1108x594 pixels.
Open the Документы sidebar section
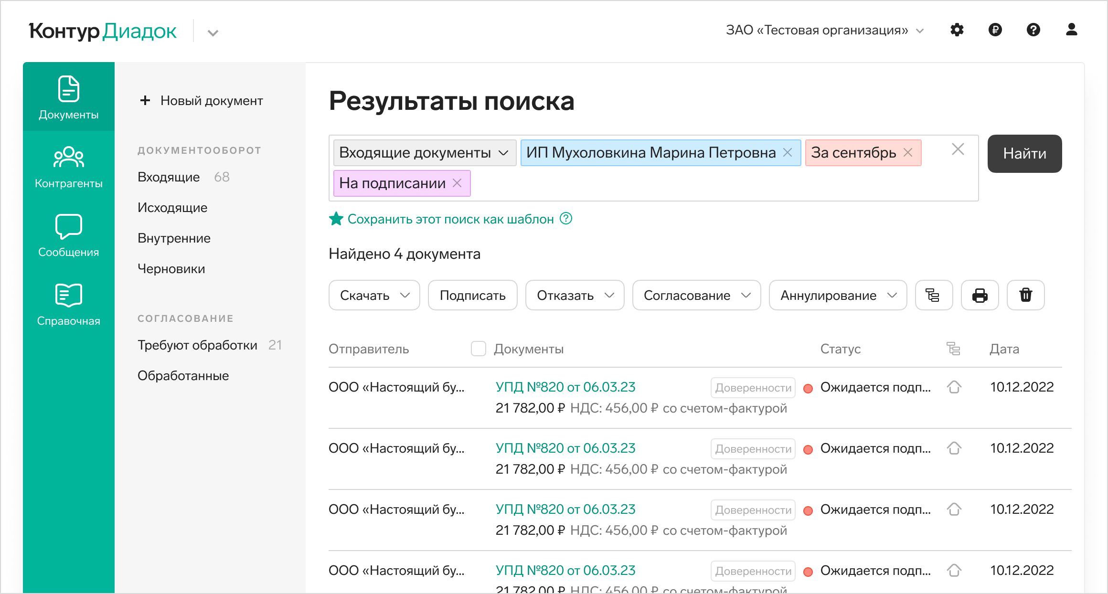coord(69,97)
